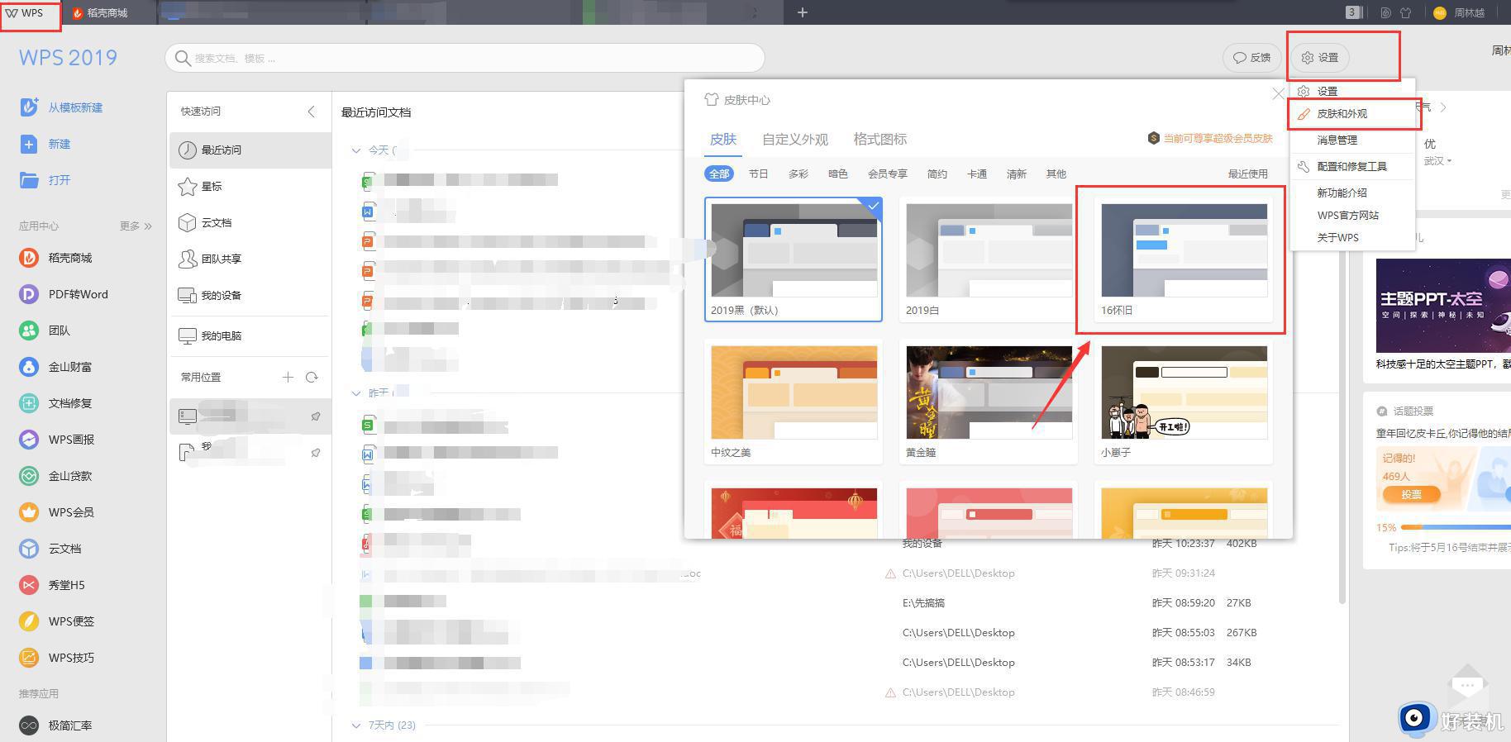
Task: Select the 小崽子 skin thumbnail
Action: tap(1184, 402)
